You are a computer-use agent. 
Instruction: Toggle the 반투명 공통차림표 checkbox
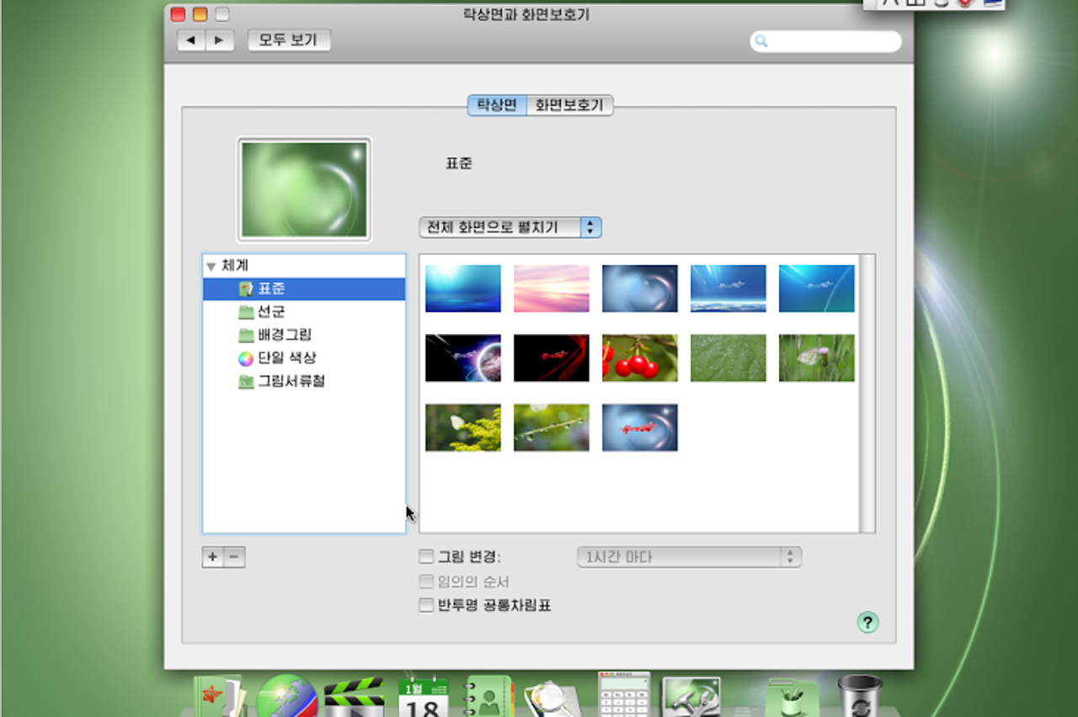coord(427,605)
